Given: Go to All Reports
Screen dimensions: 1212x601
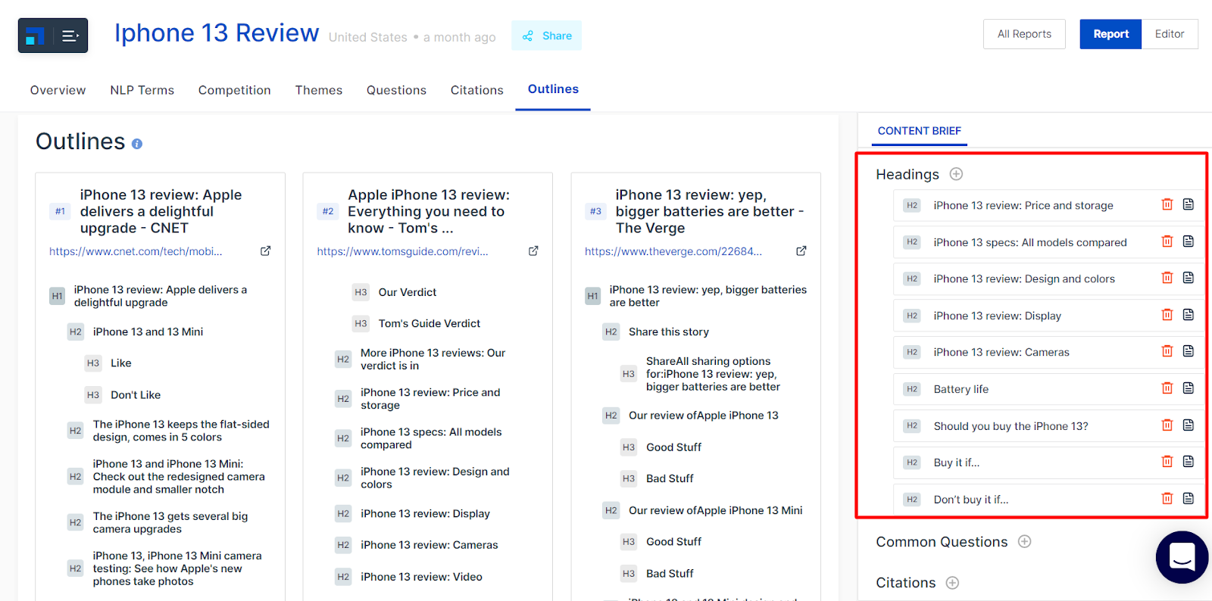Looking at the screenshot, I should point(1024,34).
